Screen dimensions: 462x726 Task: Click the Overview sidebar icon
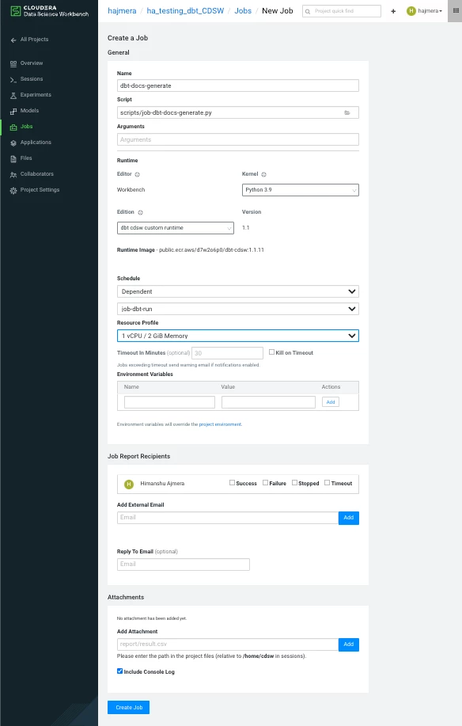[x=13, y=63]
